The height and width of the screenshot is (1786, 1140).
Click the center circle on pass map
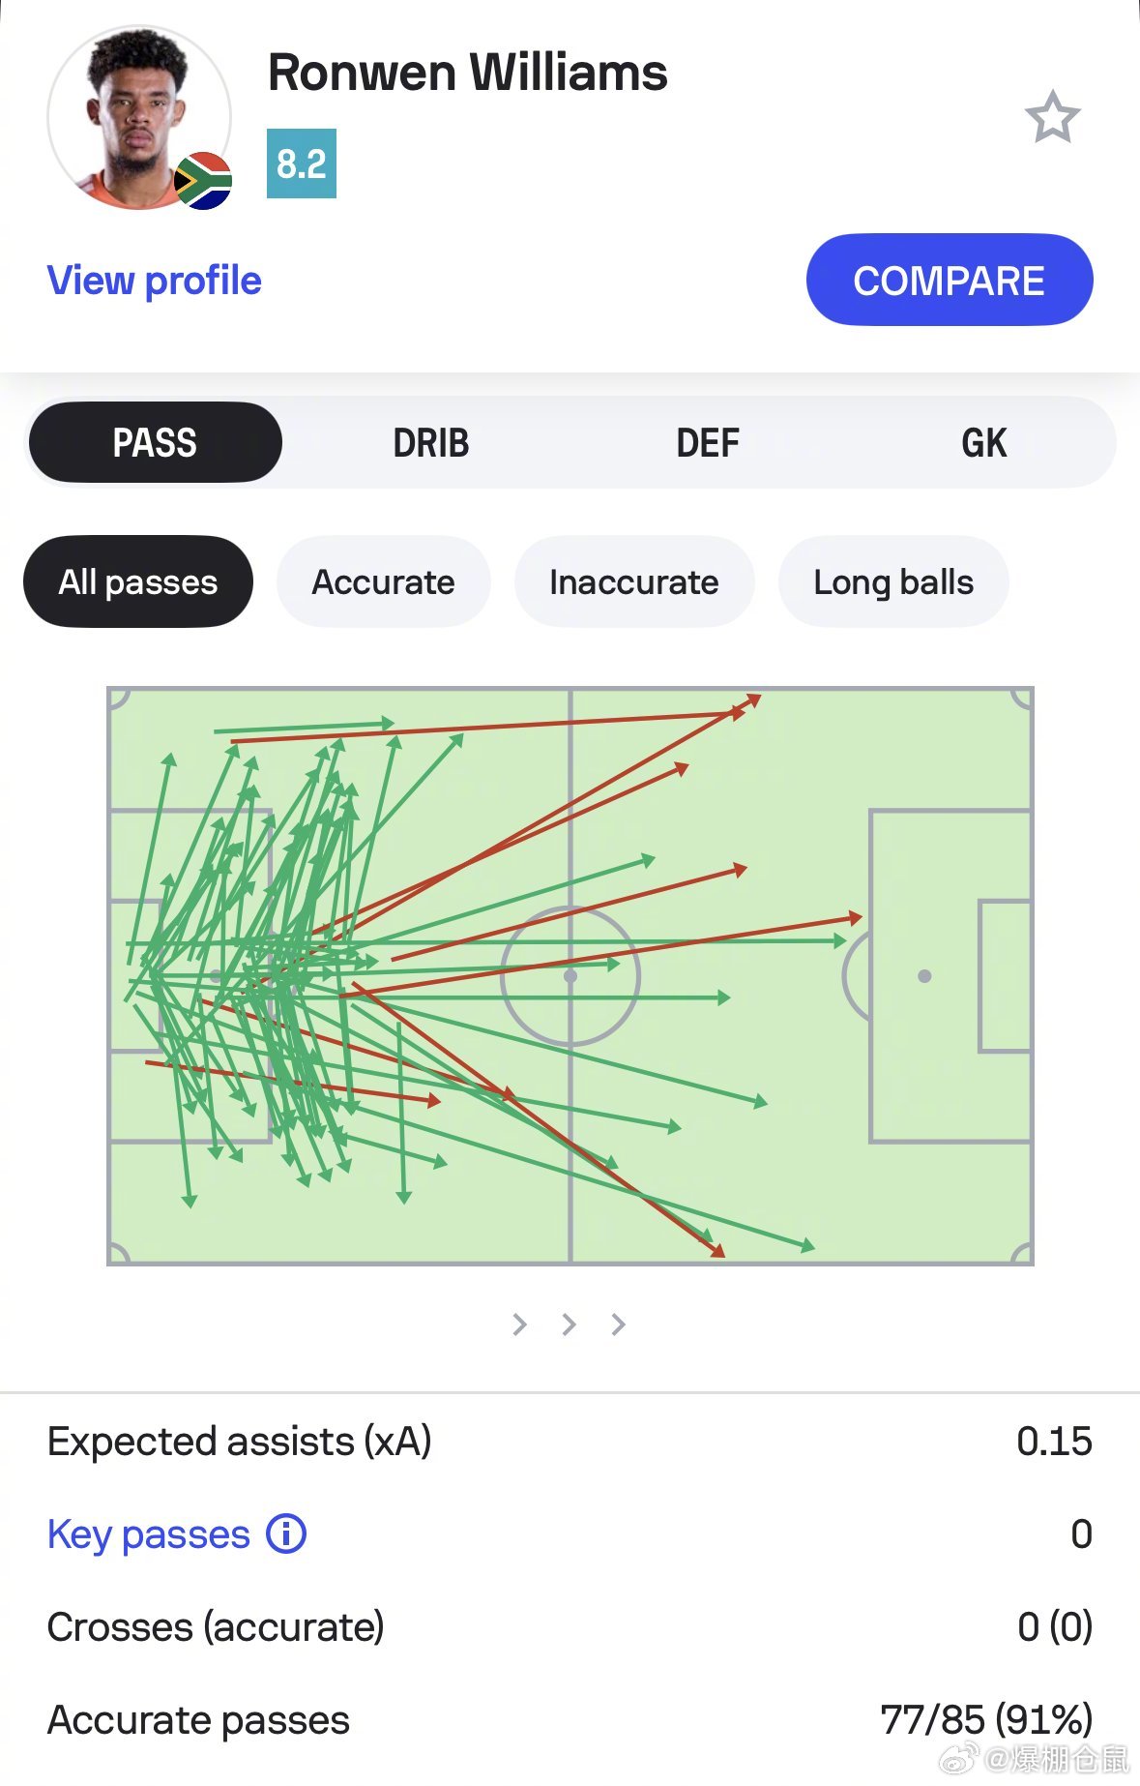[x=570, y=976]
